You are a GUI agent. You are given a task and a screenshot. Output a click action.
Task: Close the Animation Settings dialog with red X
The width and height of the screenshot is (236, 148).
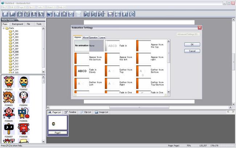[200, 27]
